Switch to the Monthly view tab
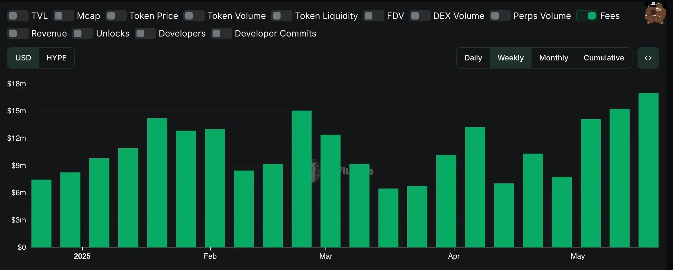673x270 pixels. point(554,58)
